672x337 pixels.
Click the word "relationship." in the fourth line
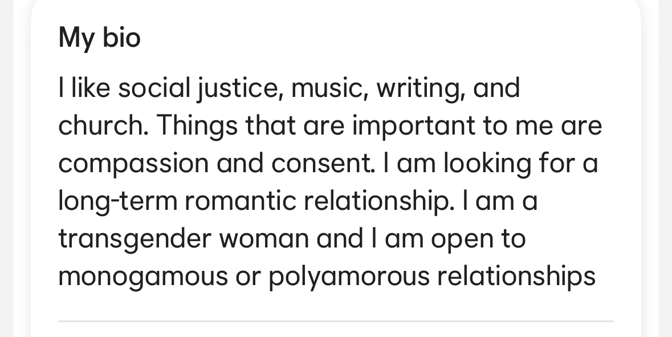pos(379,202)
